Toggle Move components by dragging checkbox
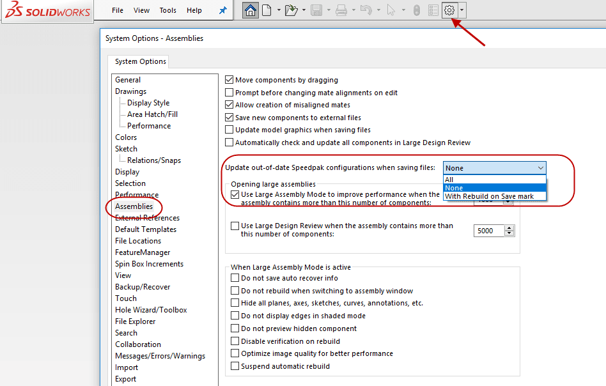This screenshot has width=606, height=386. [229, 80]
